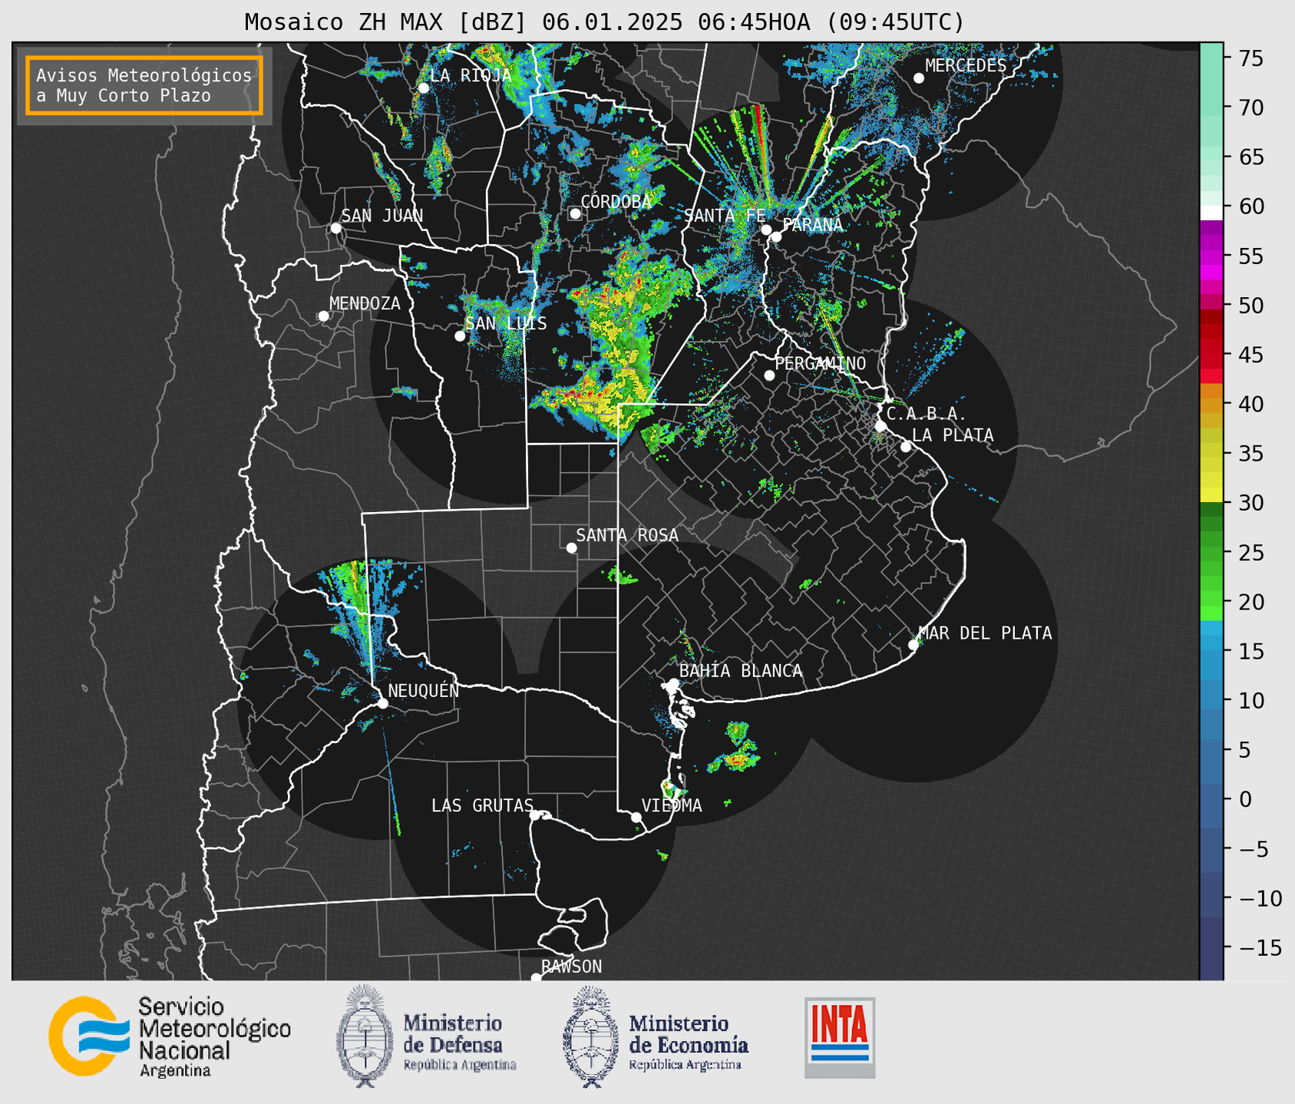Select the San Luis city marker dot
This screenshot has width=1295, height=1104.
pos(460,336)
